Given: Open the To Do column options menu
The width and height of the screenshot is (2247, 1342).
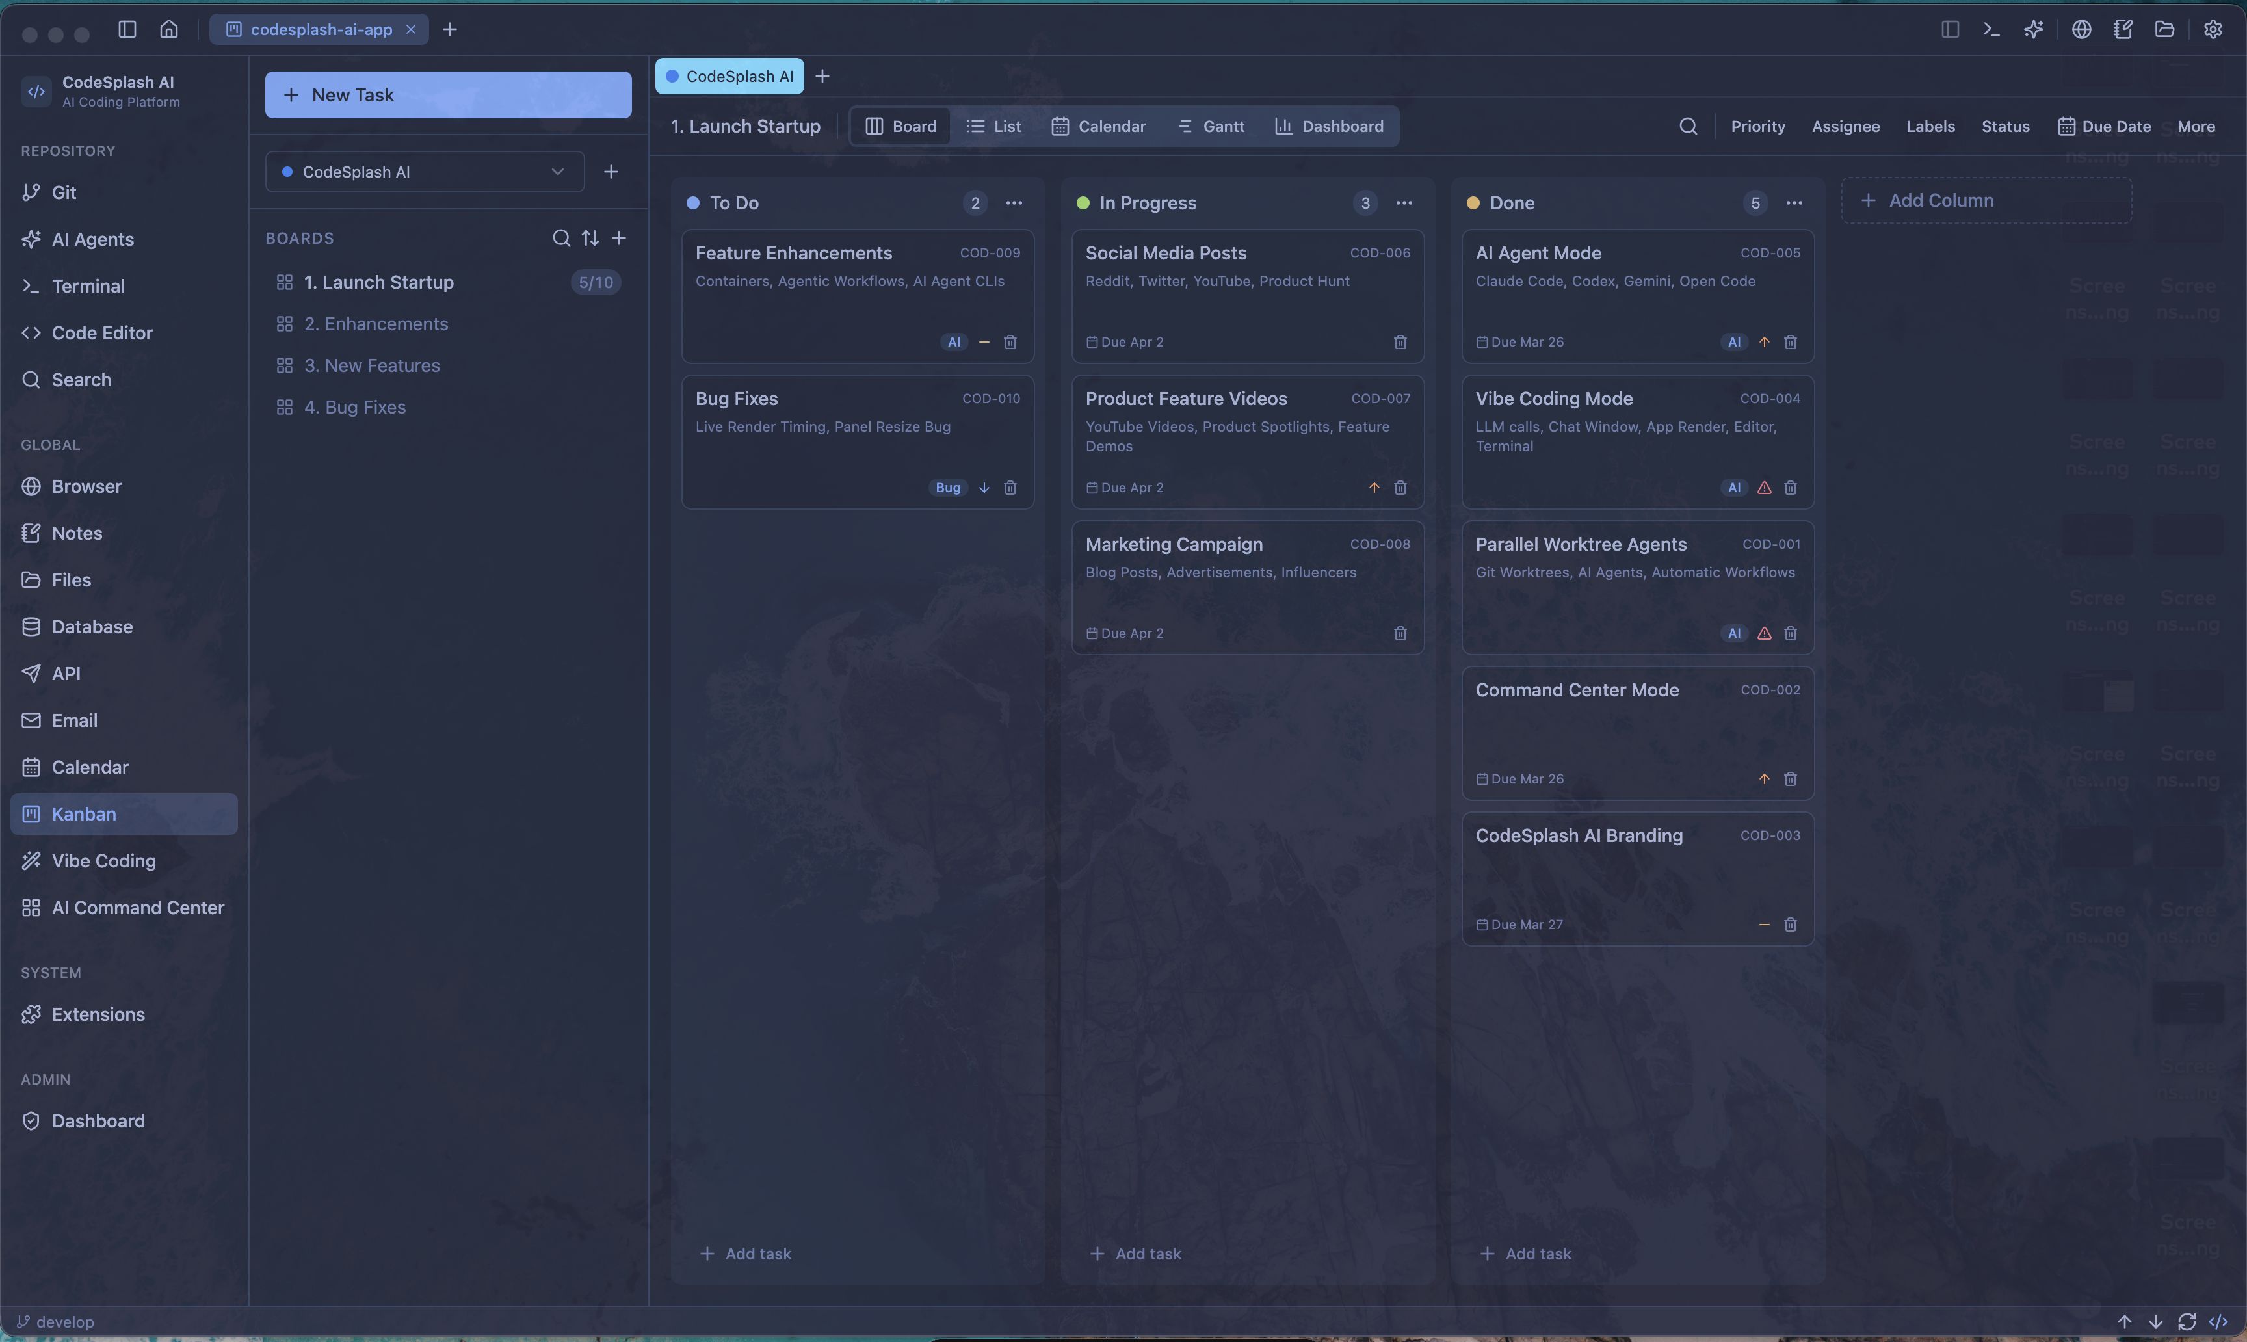Looking at the screenshot, I should point(1014,204).
